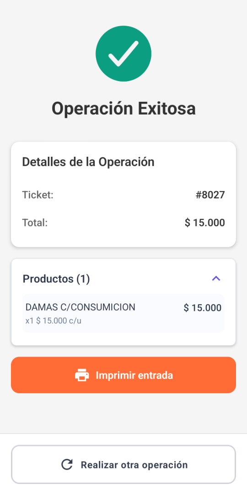Image resolution: width=247 pixels, height=495 pixels.
Task: Click the Total amount $ 15.000
Action: [205, 223]
